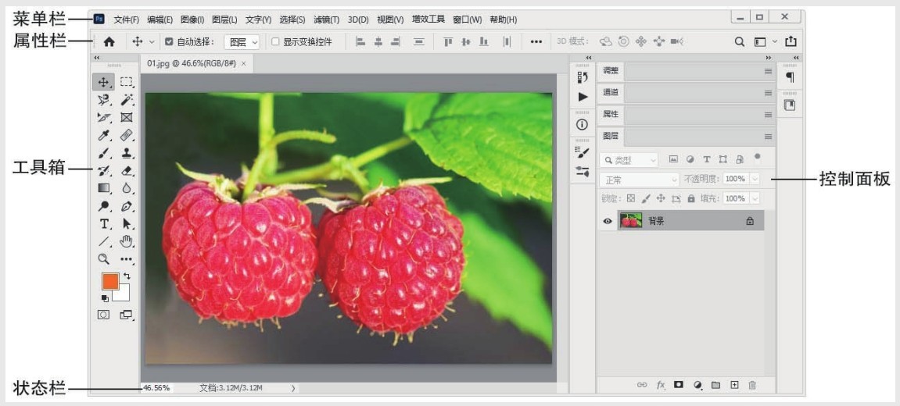Select the Path Selection arrow tool
Image resolution: width=900 pixels, height=406 pixels.
tap(126, 223)
